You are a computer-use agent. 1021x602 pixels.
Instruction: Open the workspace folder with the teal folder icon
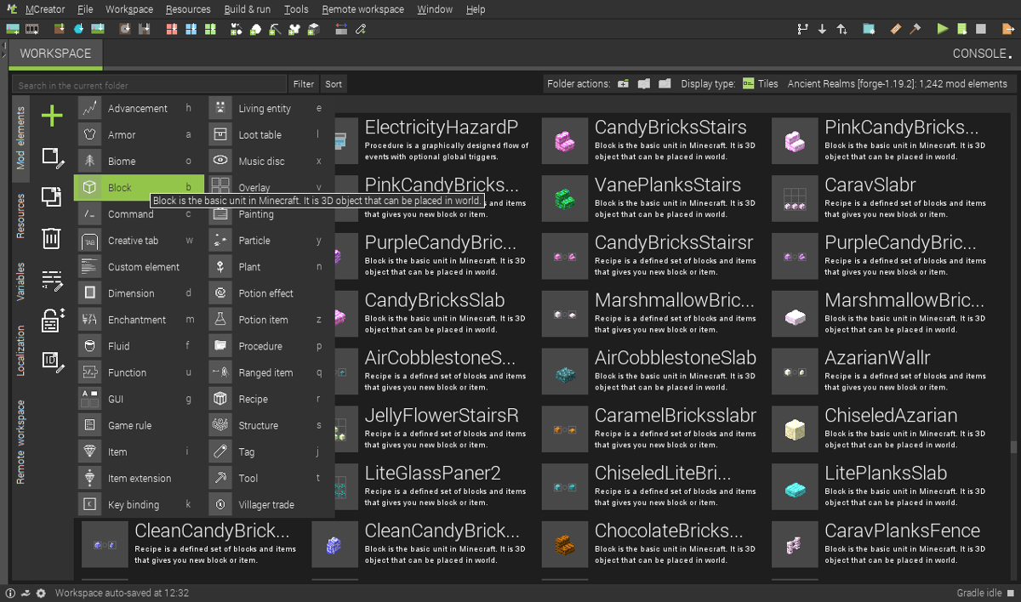pyautogui.click(x=867, y=29)
